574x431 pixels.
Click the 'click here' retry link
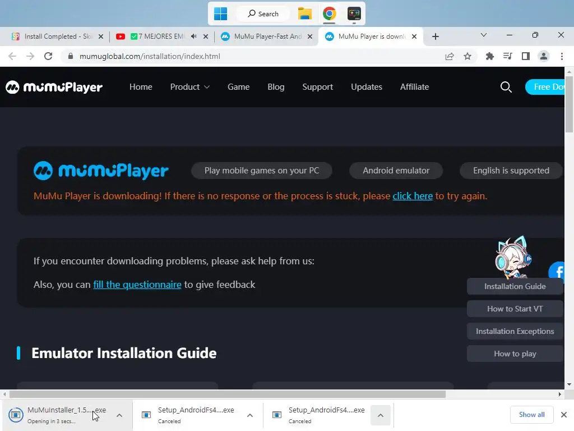coord(413,196)
